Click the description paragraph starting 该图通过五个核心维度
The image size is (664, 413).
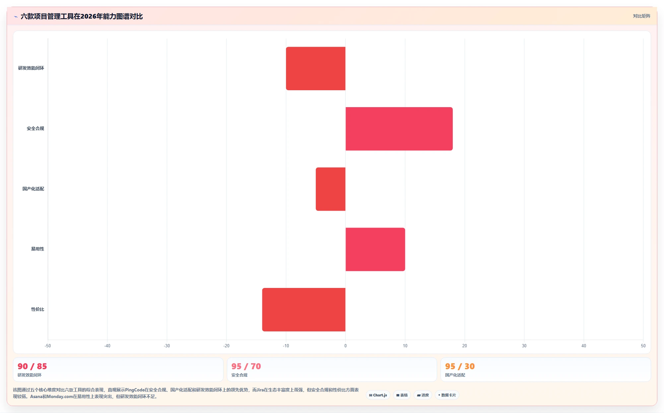tap(186, 393)
